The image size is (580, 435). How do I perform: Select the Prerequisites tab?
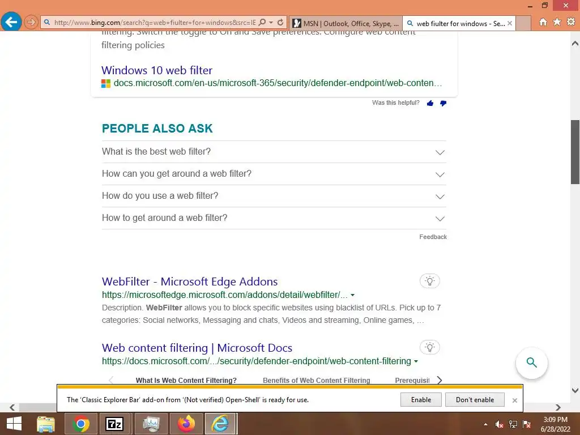412,380
